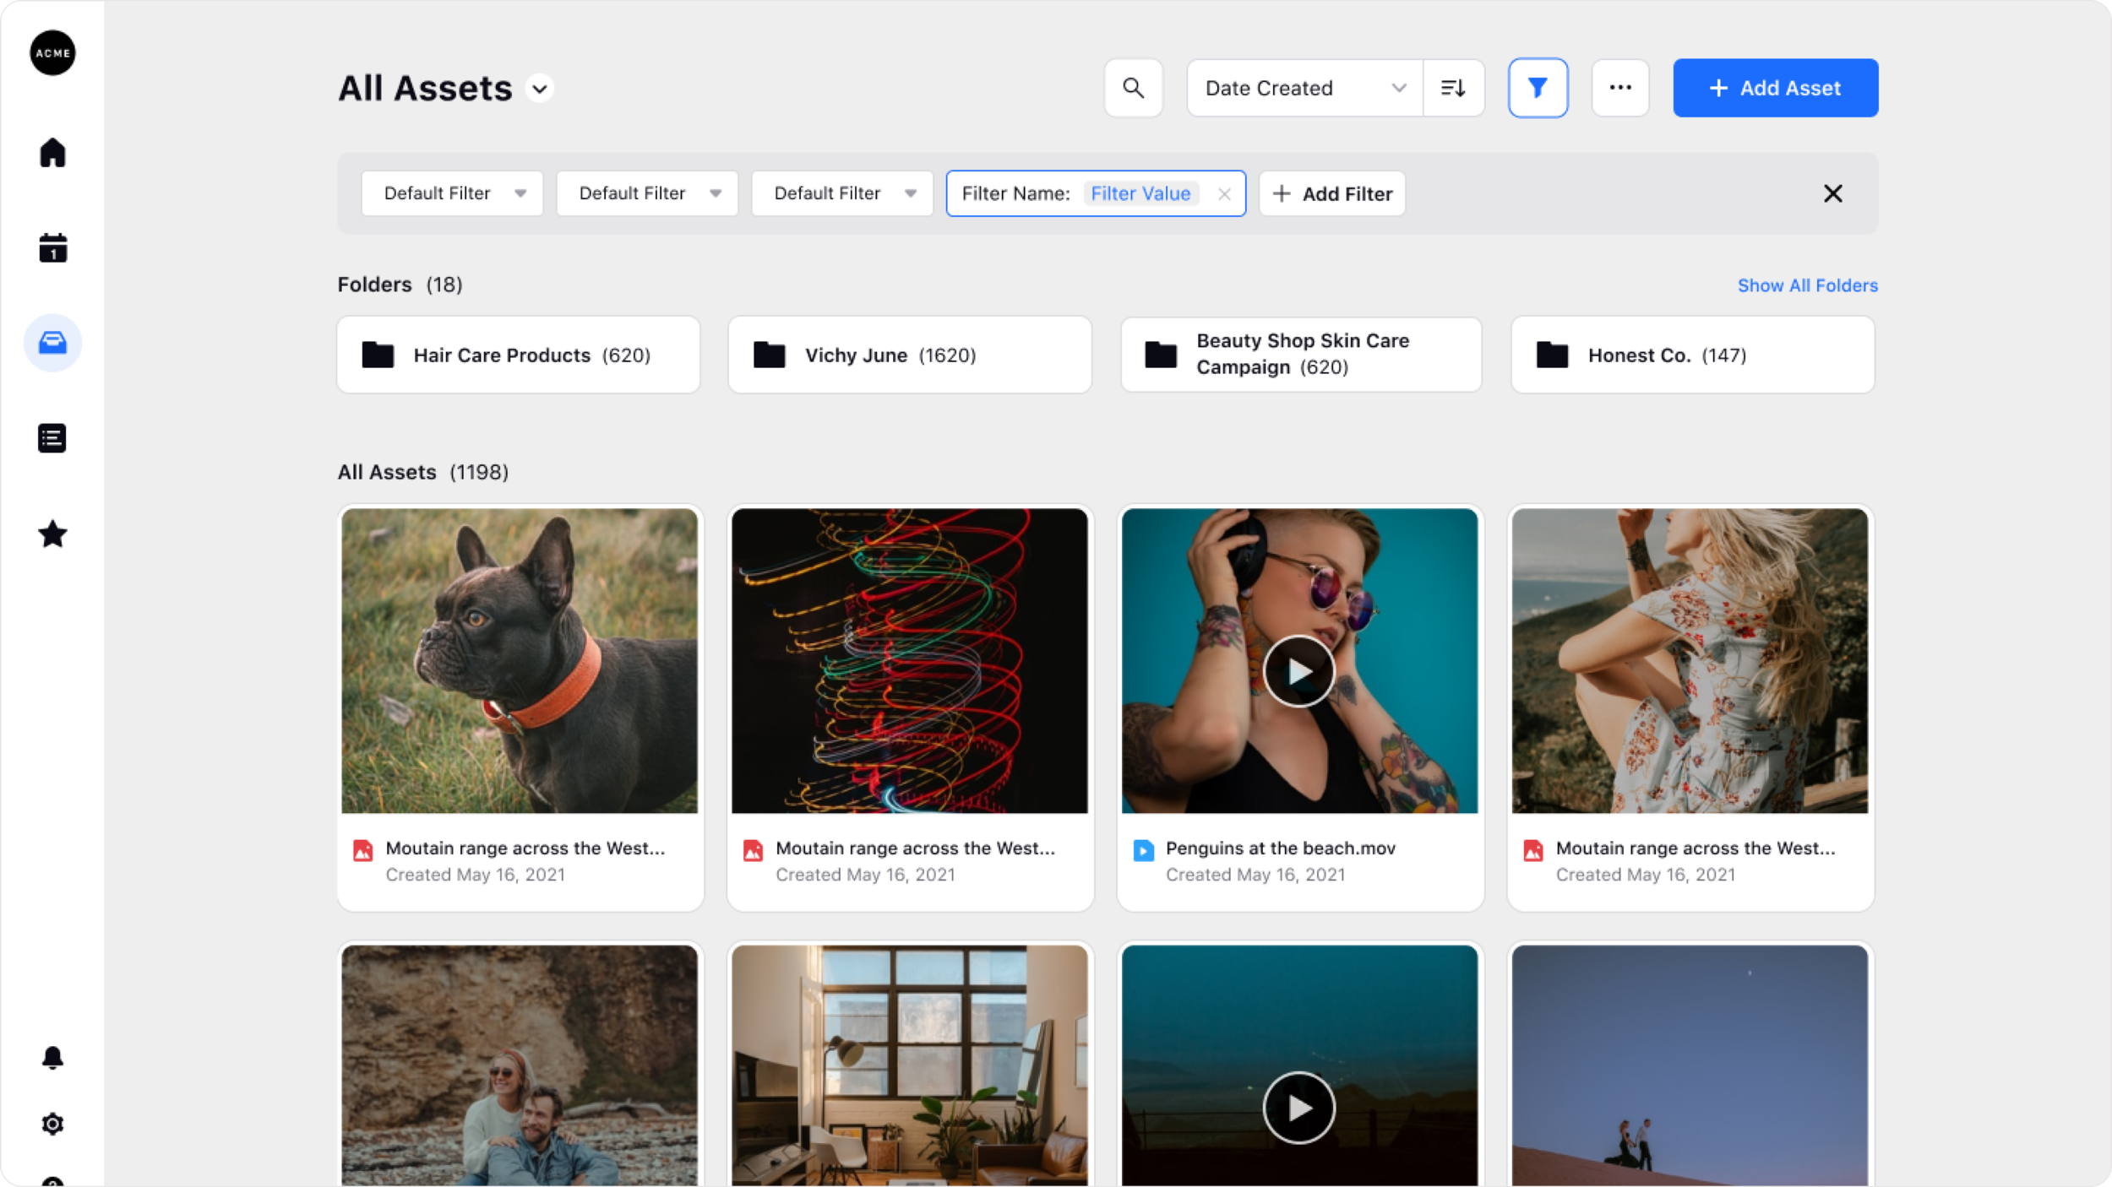This screenshot has height=1187, width=2112.
Task: Click the ACME logo
Action: [52, 53]
